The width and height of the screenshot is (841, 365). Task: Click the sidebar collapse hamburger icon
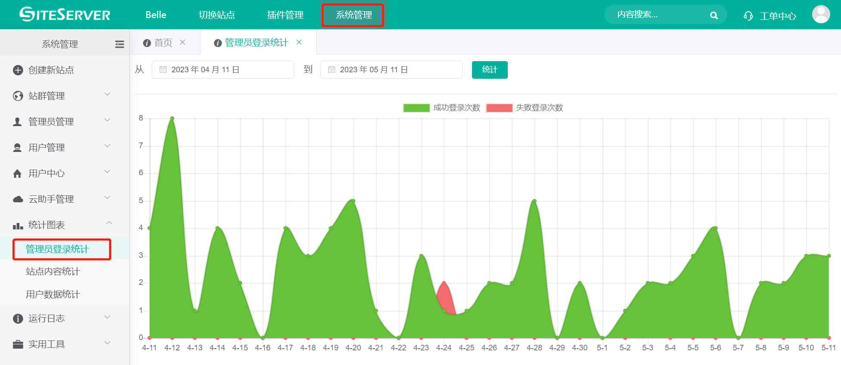click(119, 44)
